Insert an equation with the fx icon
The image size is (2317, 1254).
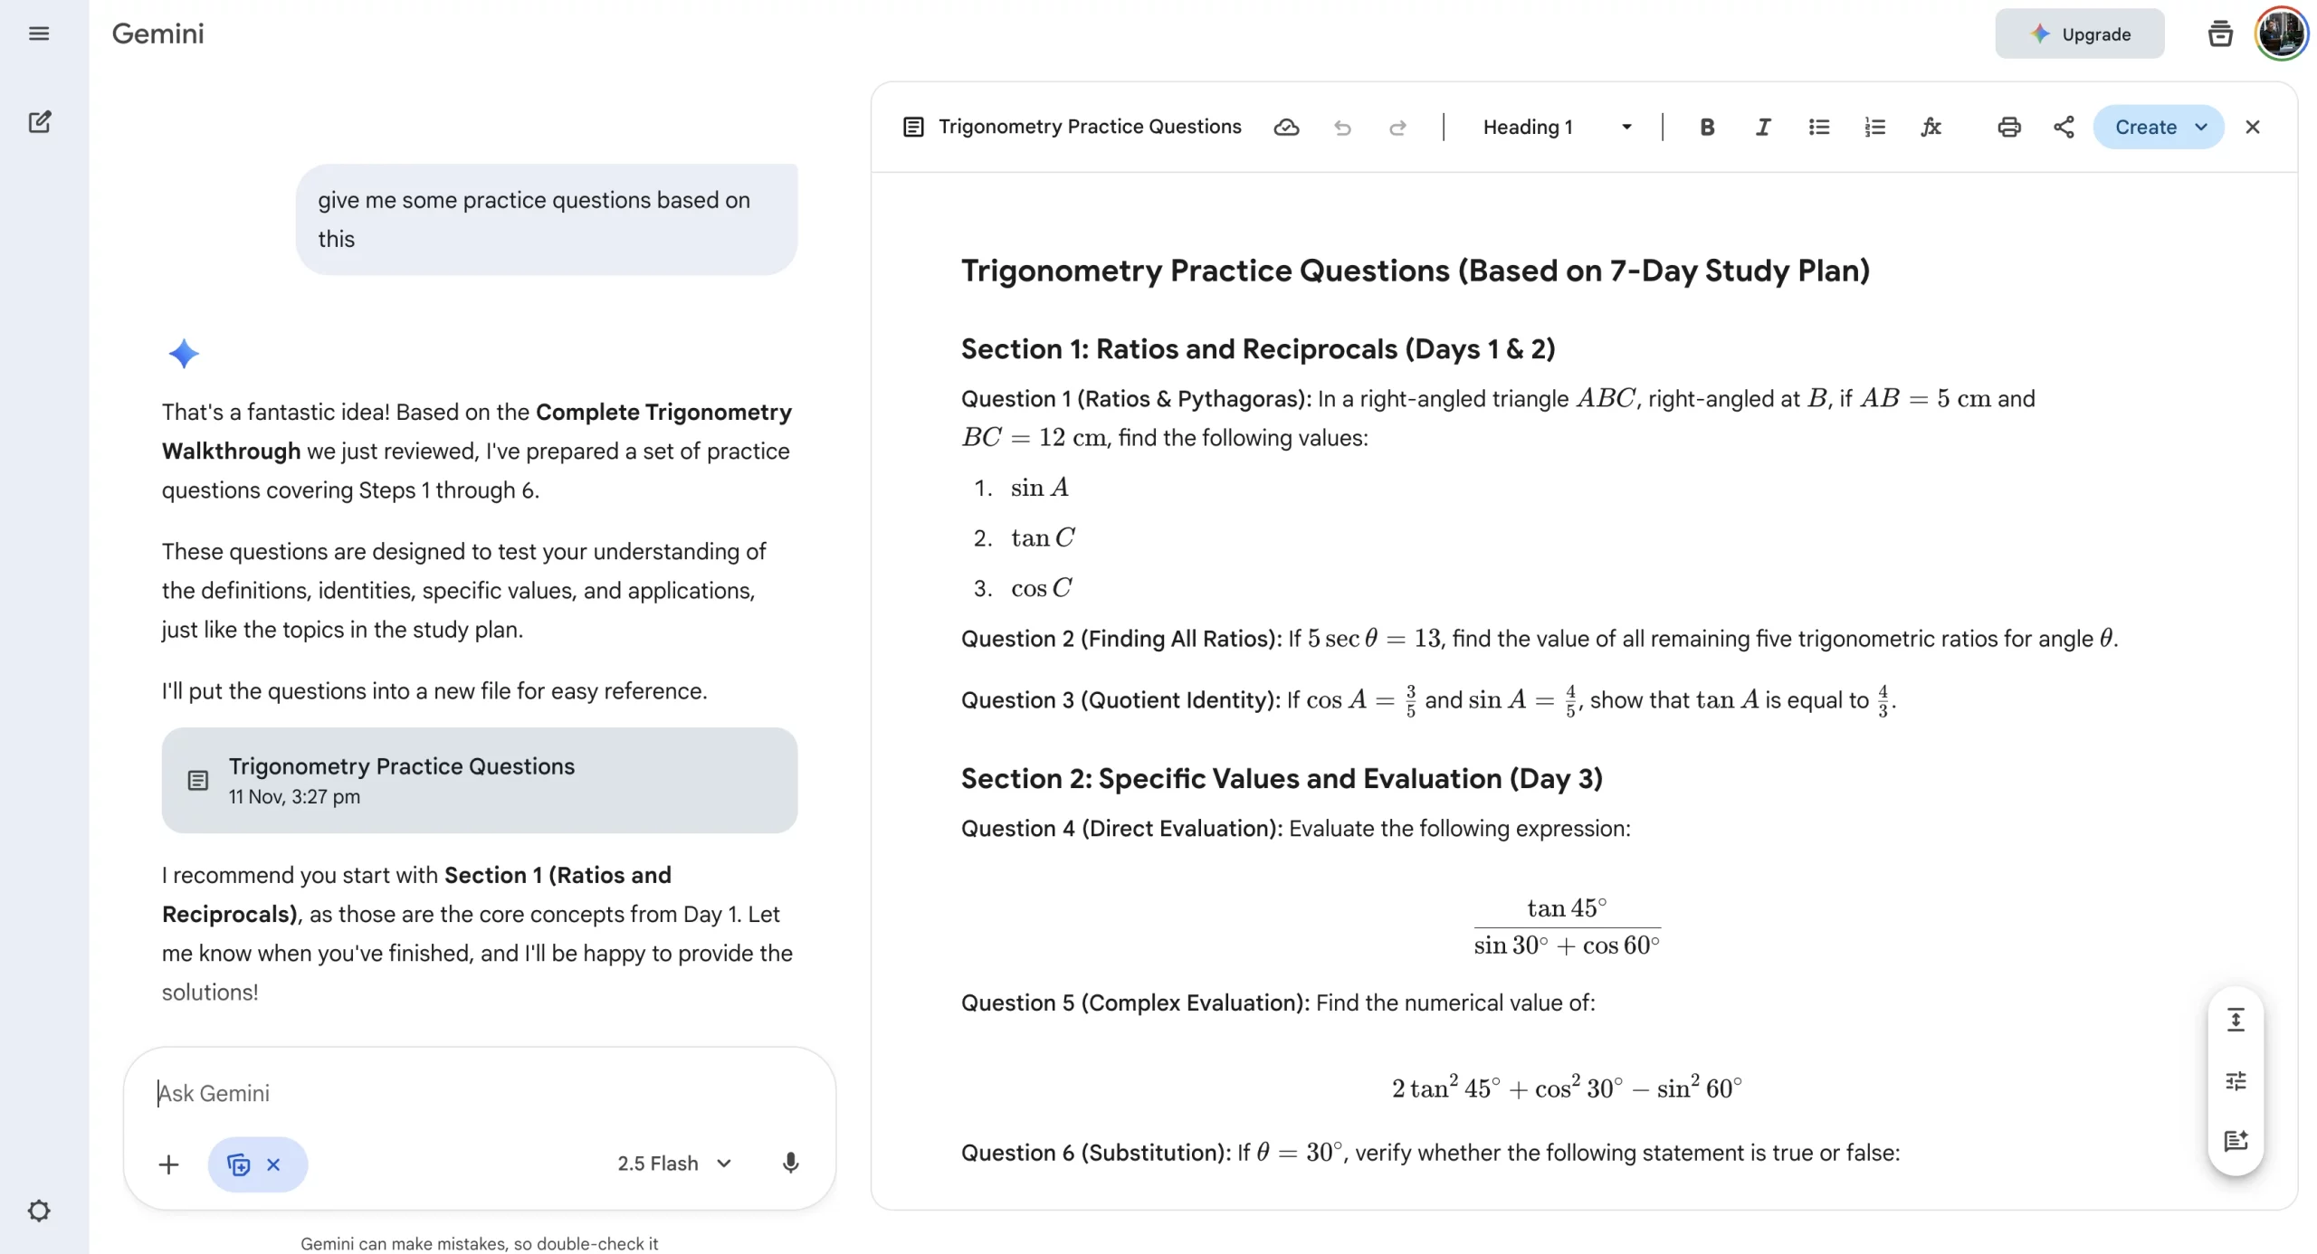(x=1931, y=127)
